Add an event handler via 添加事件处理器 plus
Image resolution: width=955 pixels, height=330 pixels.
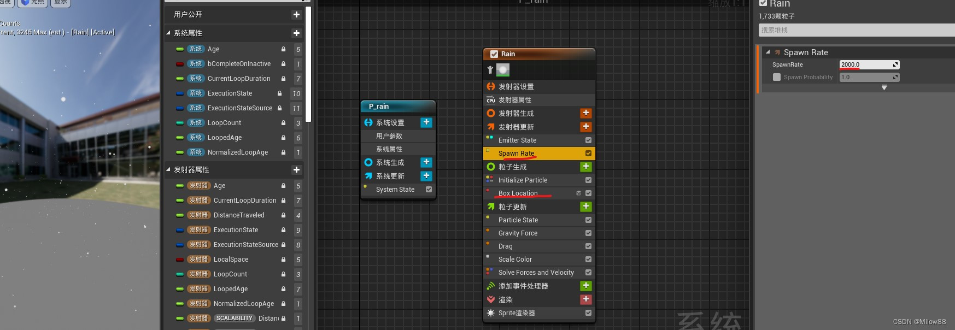585,286
